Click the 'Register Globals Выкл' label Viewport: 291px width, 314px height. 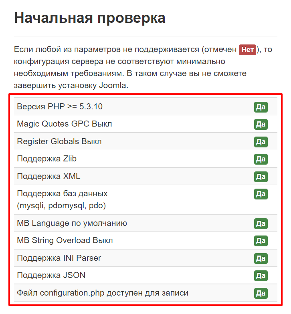tap(59, 141)
